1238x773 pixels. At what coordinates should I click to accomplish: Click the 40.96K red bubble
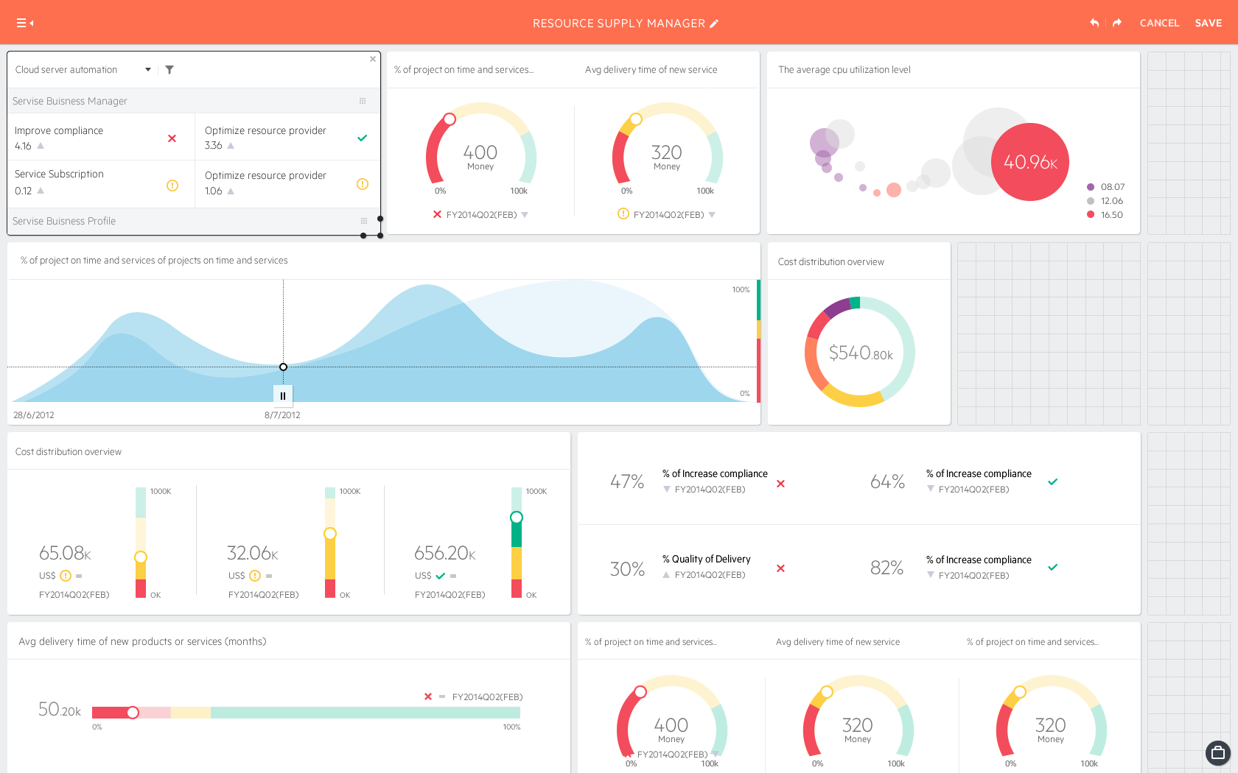pos(1030,162)
